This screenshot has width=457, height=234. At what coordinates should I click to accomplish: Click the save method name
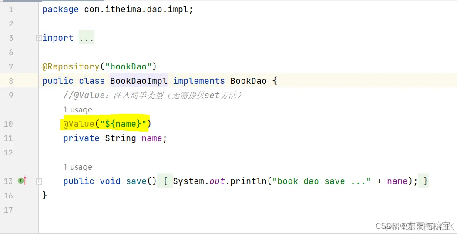(x=136, y=181)
